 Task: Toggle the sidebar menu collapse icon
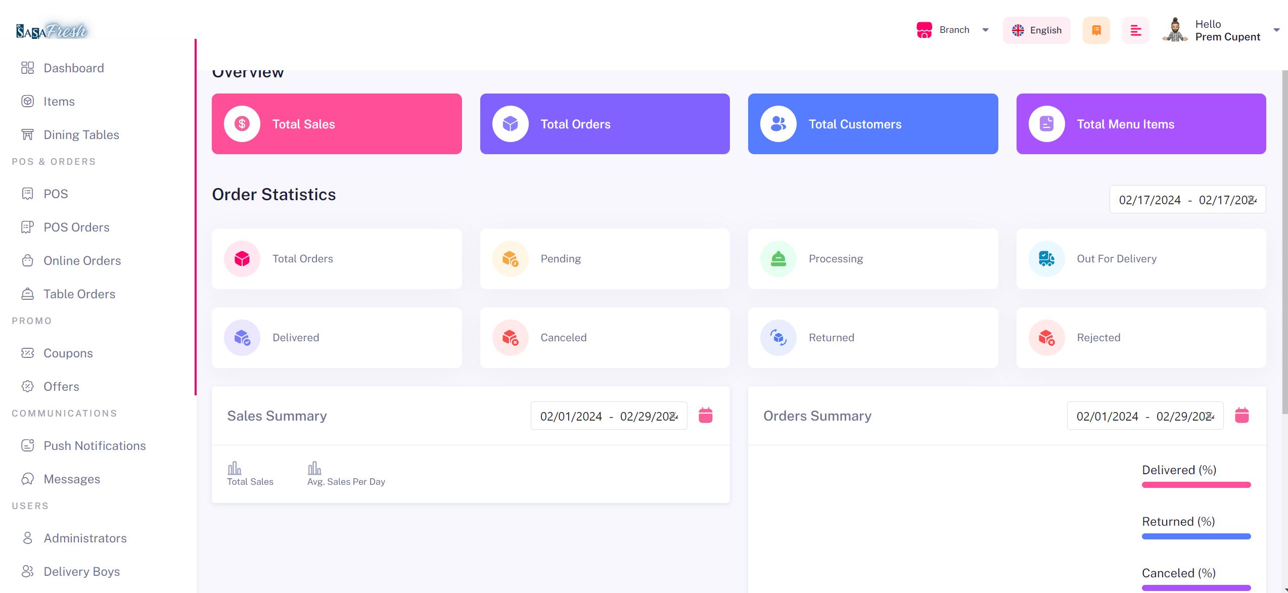click(1135, 30)
